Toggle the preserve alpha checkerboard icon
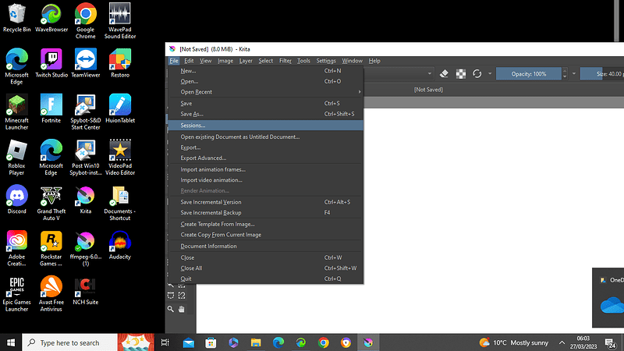This screenshot has width=624, height=351. tap(461, 73)
